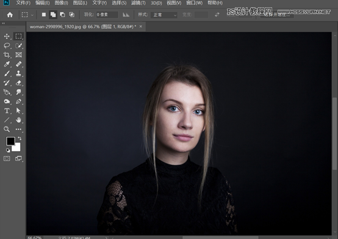Viewport: 338px width, 239px height.
Task: Enable Intersect with Selection mode
Action: [x=72, y=15]
